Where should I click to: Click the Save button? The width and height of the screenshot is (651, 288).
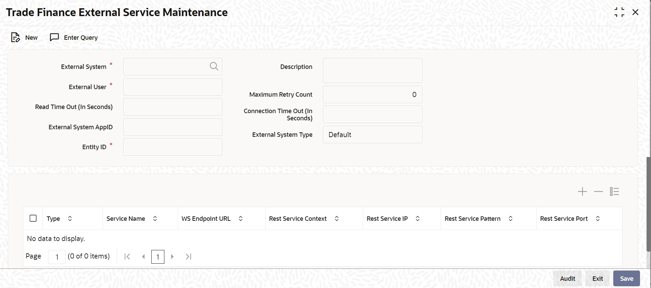click(x=626, y=278)
